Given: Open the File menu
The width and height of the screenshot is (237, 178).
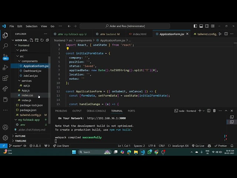Looking at the screenshot, I should (x=11, y=26).
